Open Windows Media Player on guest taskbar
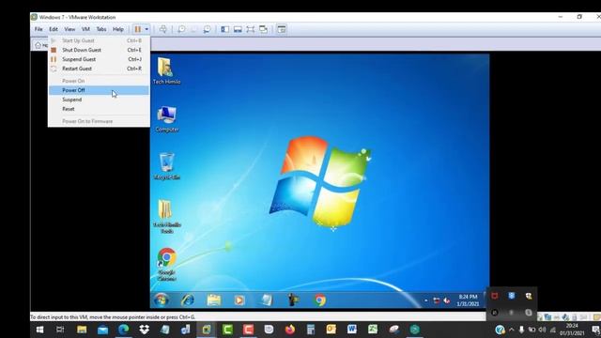Screen dimensions: 601x338 tap(239, 300)
